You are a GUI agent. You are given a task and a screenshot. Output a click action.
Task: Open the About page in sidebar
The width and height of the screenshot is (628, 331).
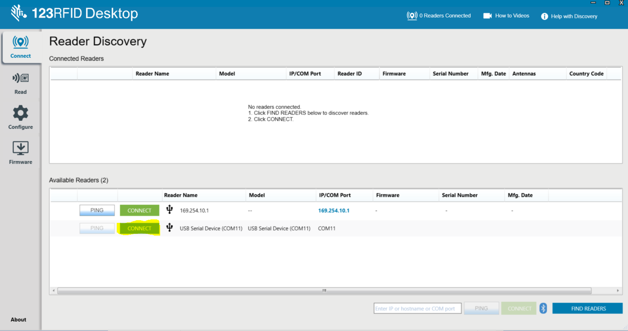(x=18, y=320)
